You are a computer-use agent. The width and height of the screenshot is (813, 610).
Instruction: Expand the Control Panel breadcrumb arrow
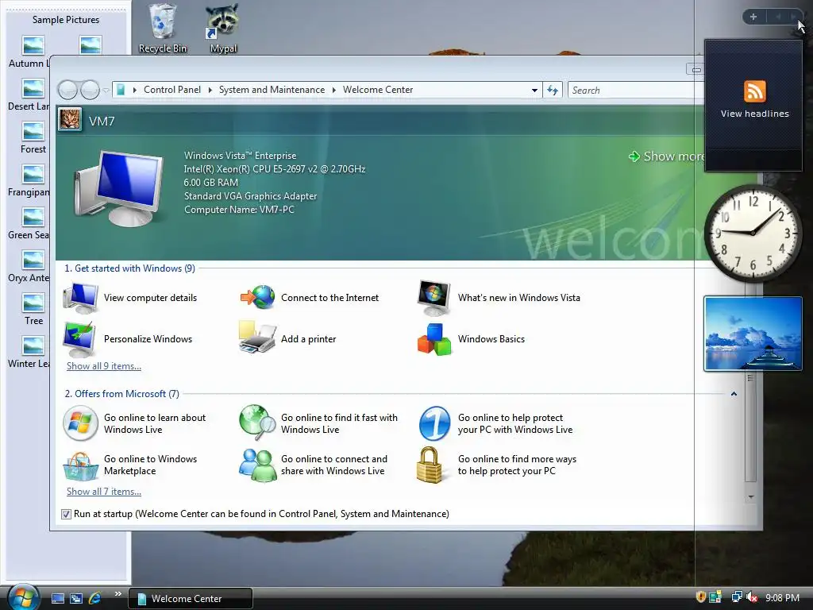(210, 91)
